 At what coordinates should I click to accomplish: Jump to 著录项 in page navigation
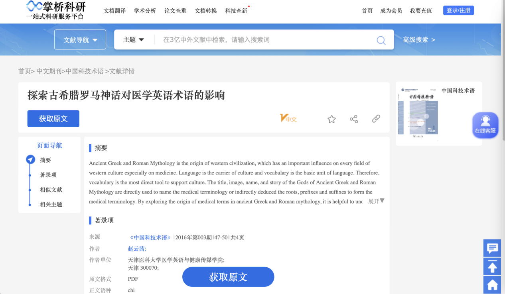[48, 175]
